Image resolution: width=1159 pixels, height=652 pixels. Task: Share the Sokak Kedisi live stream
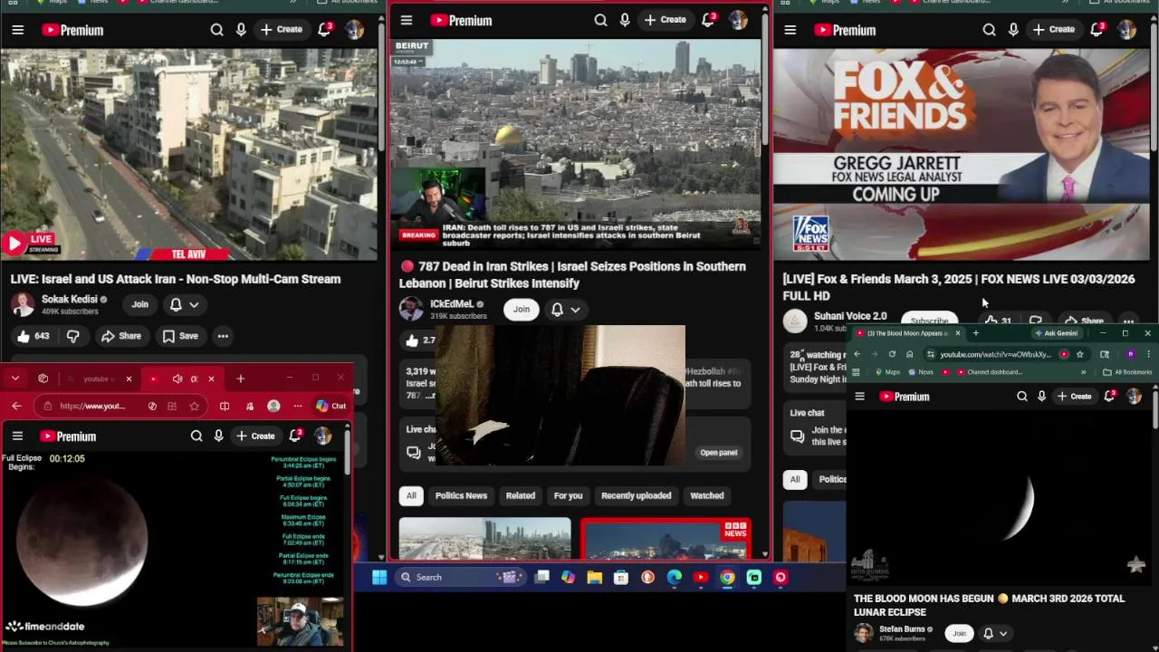pyautogui.click(x=121, y=336)
